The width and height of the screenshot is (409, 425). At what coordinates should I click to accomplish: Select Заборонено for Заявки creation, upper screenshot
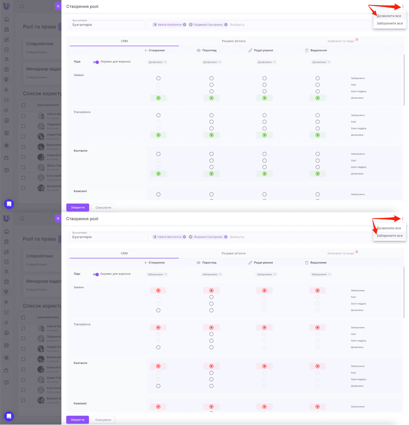[158, 78]
